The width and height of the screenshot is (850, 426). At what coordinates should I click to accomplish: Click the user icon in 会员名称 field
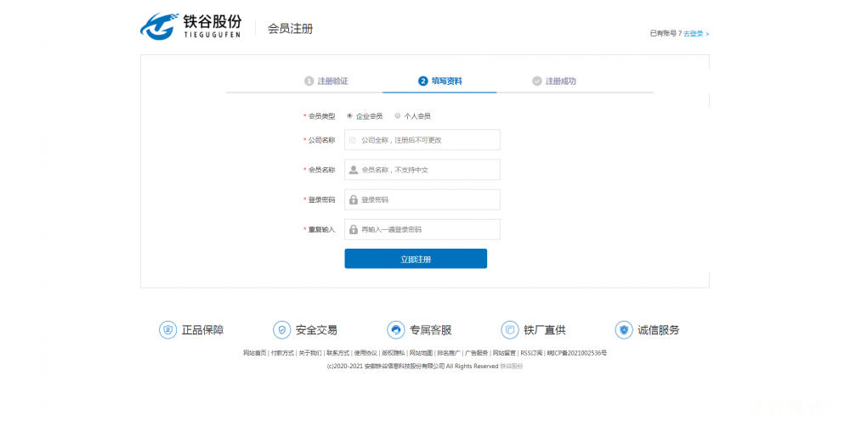(x=354, y=170)
